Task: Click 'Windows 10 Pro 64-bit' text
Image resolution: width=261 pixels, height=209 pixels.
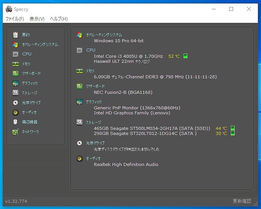Action: tap(119, 41)
